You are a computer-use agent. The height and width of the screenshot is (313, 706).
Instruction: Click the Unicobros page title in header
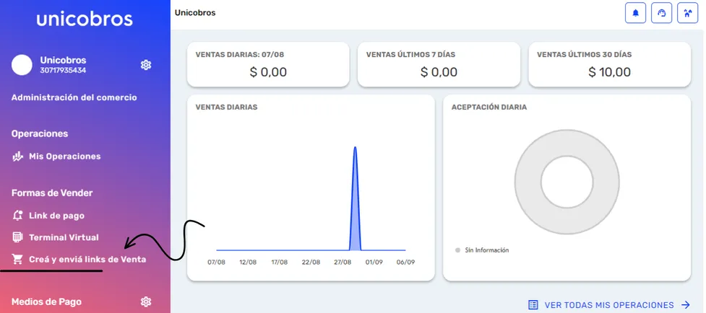pos(195,13)
